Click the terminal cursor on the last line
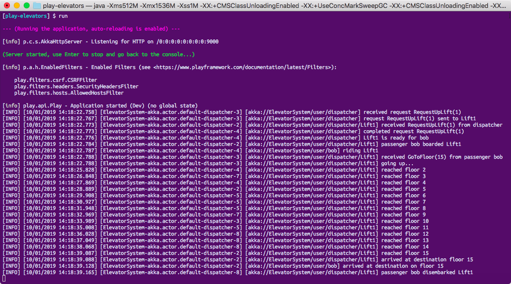 4,279
